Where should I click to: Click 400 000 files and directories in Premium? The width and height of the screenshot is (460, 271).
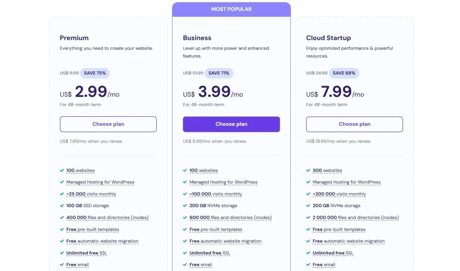107,218
